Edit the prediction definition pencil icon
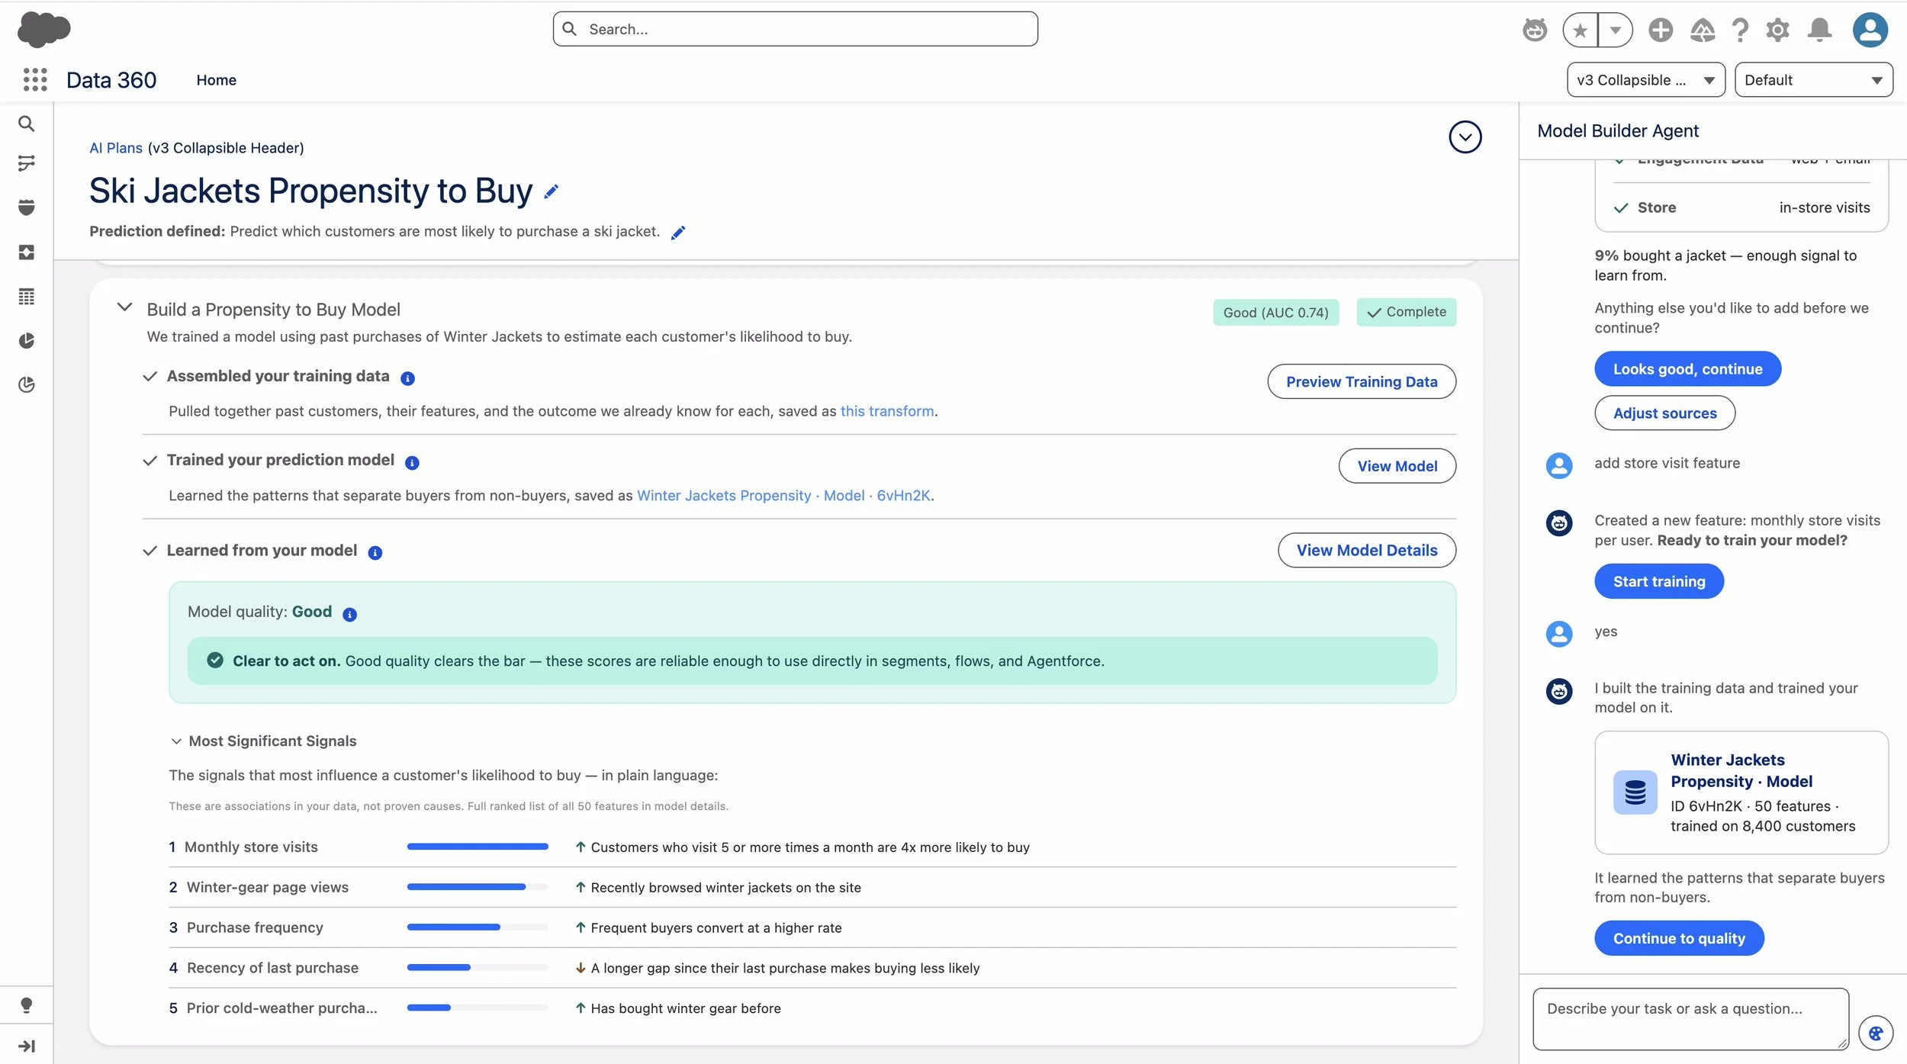Viewport: 1907px width, 1064px height. (678, 232)
